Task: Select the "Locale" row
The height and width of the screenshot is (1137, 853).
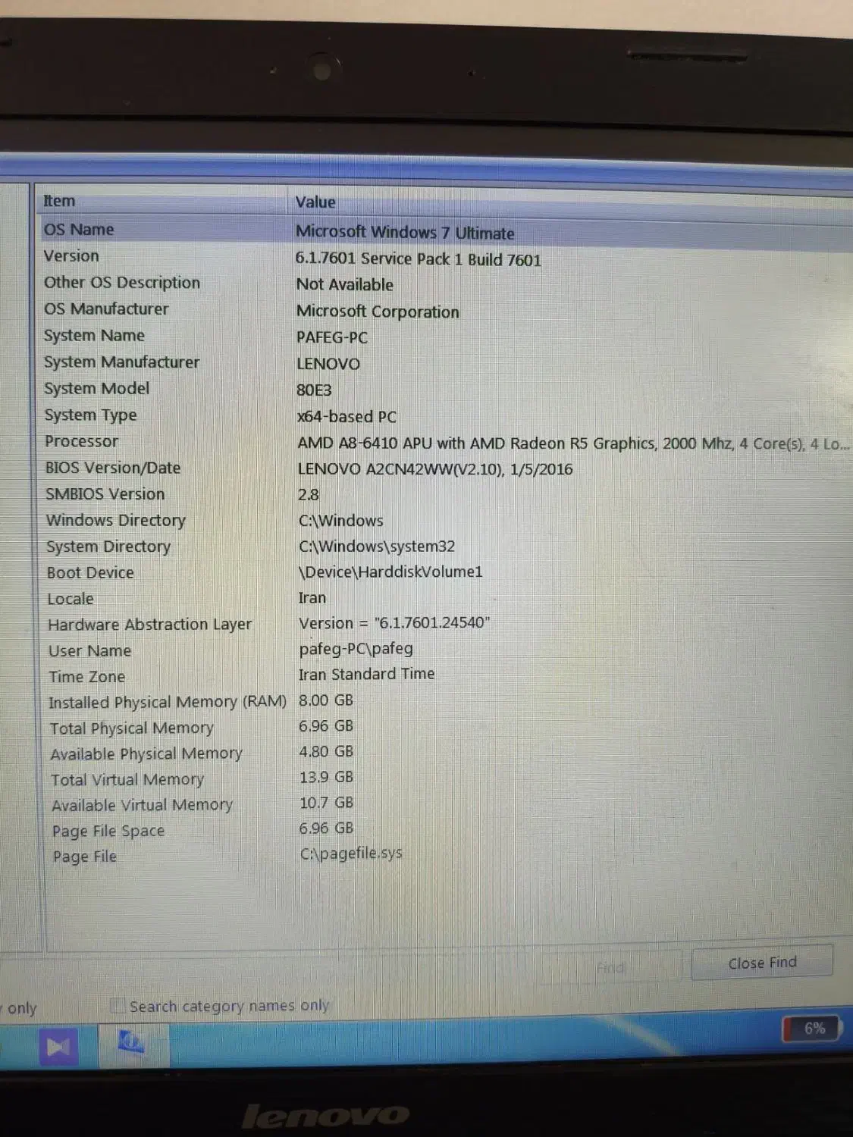Action: 444,599
